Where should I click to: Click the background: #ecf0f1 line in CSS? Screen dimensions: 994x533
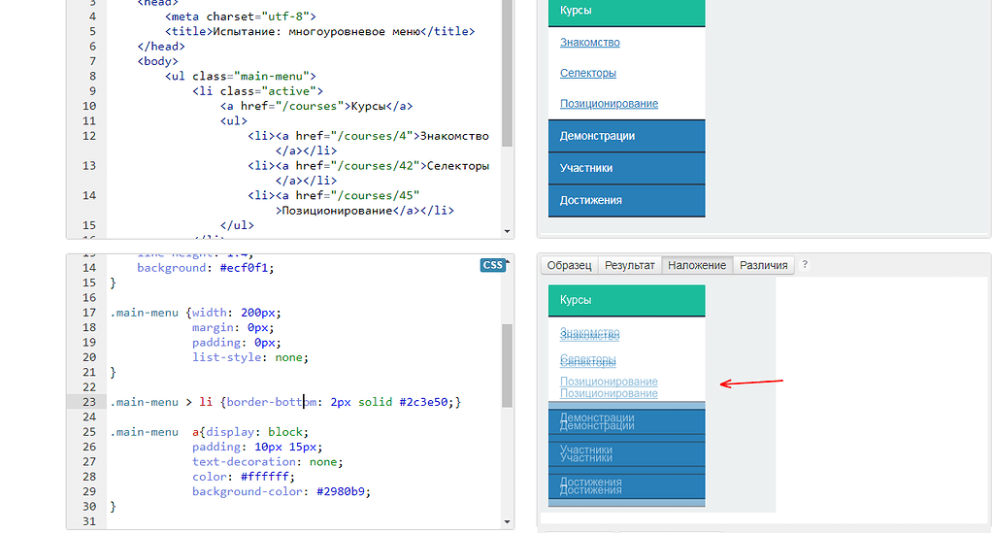[206, 268]
